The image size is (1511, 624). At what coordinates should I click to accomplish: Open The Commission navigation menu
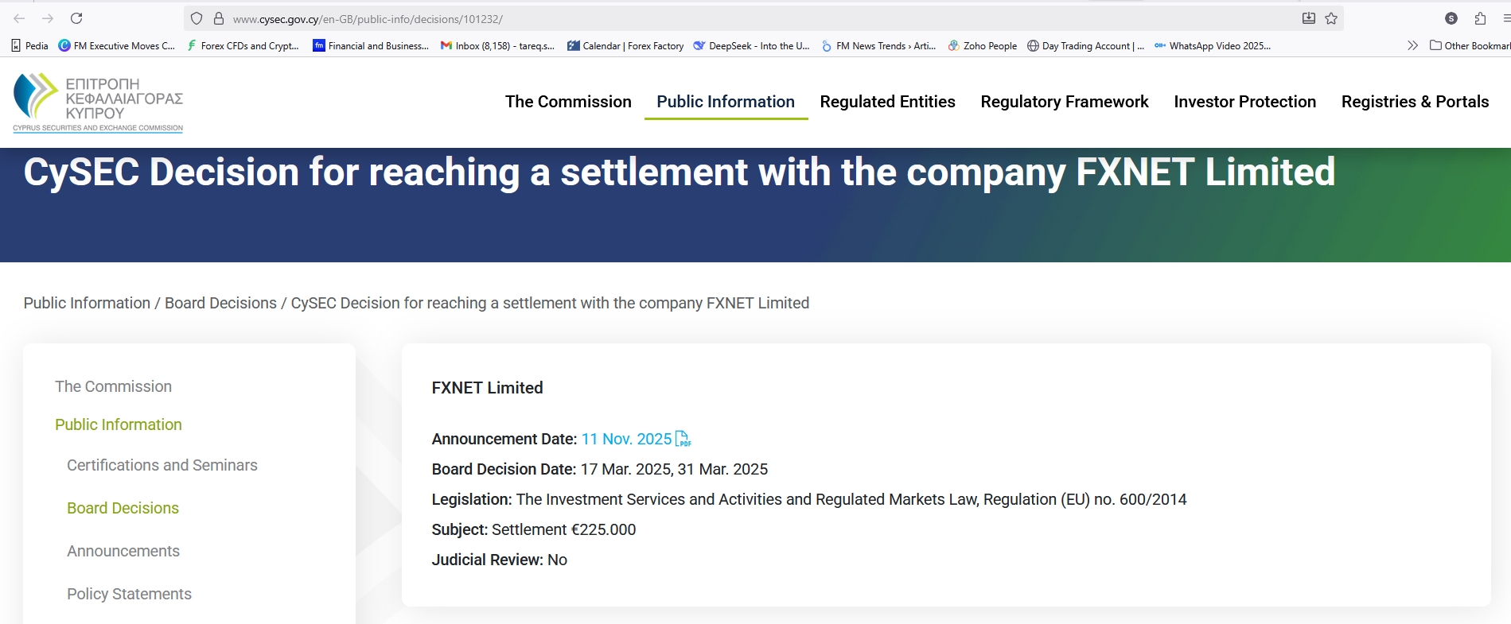point(568,102)
